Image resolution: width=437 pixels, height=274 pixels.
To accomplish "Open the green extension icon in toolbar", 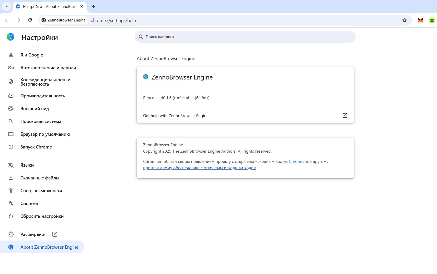I will click(x=432, y=20).
